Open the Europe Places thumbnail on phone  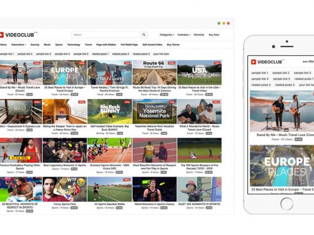click(x=282, y=165)
